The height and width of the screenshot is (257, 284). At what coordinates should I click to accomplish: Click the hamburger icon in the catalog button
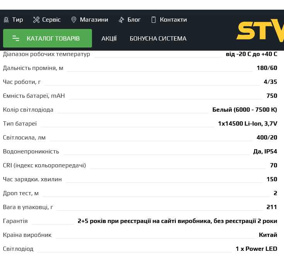[16, 38]
